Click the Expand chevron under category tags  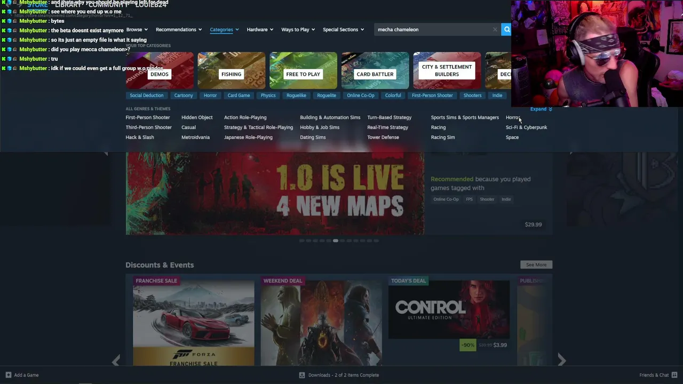click(550, 109)
